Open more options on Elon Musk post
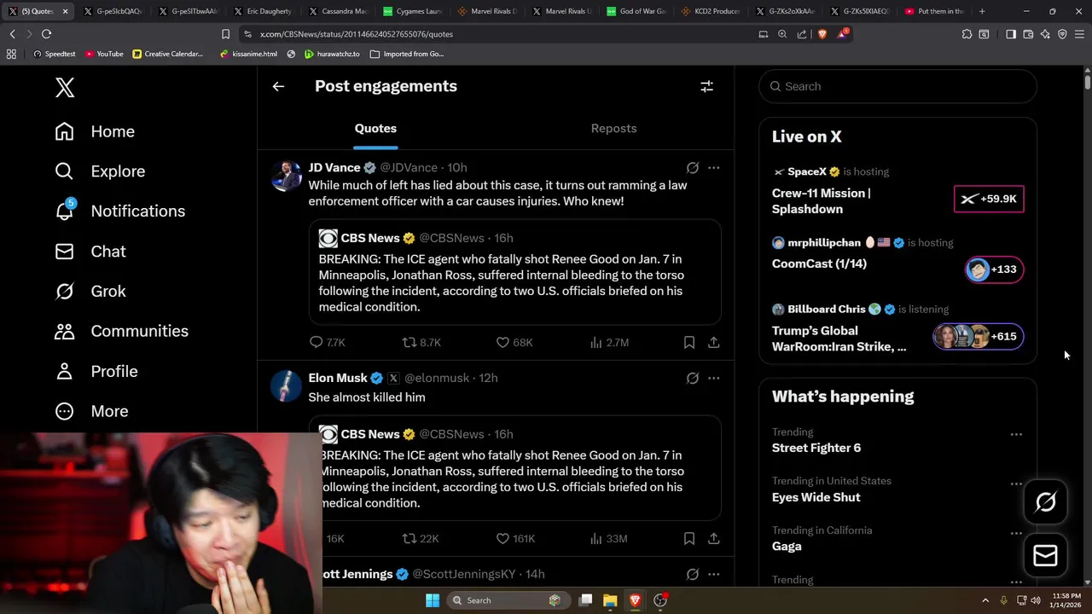The image size is (1092, 614). click(713, 378)
